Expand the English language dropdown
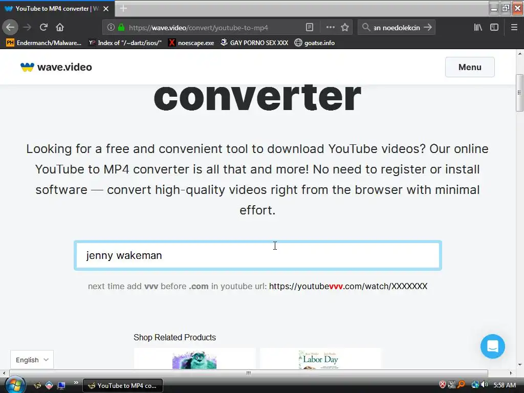The image size is (524, 393). point(32,360)
